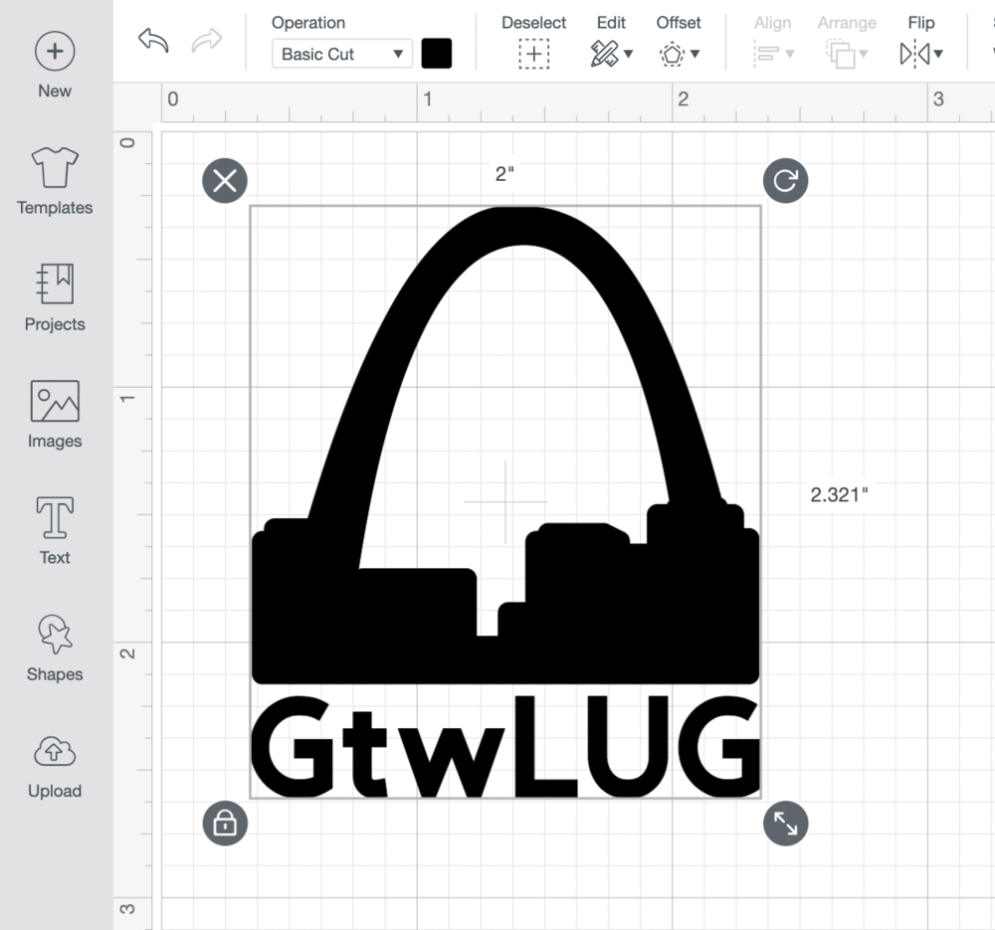Delete the selected image with X handle

225,181
